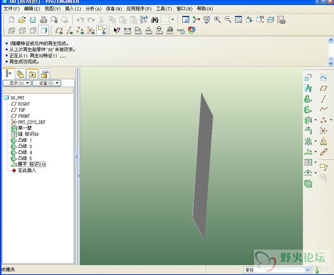The image size is (334, 275).
Task: Toggle annotation display visibility
Action: point(102,30)
